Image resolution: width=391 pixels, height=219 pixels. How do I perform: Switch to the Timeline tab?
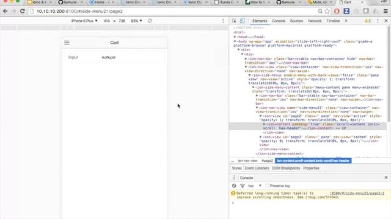(333, 21)
